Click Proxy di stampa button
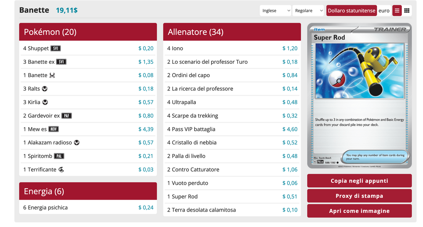This screenshot has height=227, width=423. pyautogui.click(x=359, y=196)
